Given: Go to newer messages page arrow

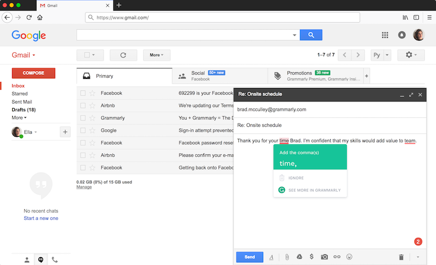Looking at the screenshot, I should (x=345, y=55).
